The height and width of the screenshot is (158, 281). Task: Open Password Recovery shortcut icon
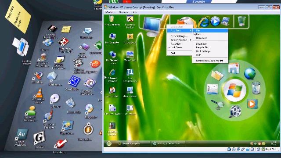31,111
